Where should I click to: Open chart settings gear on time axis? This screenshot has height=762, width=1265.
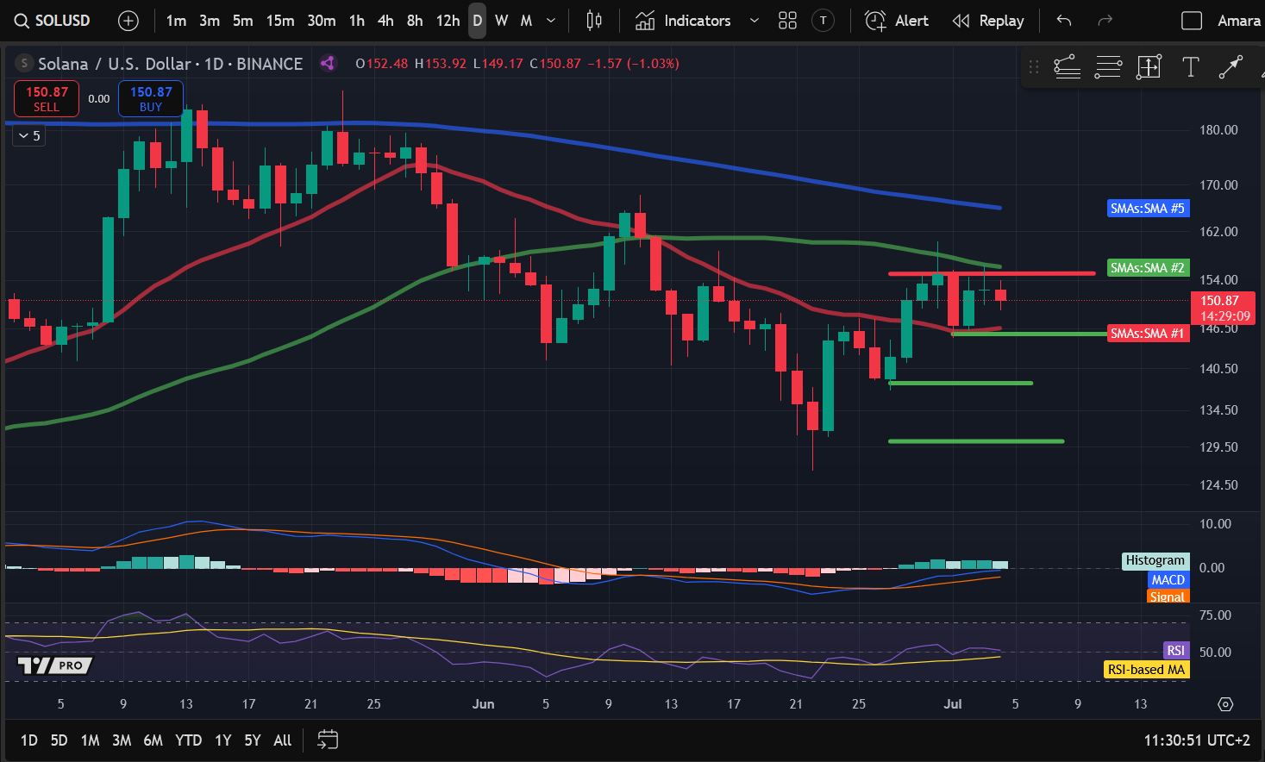click(x=1225, y=704)
